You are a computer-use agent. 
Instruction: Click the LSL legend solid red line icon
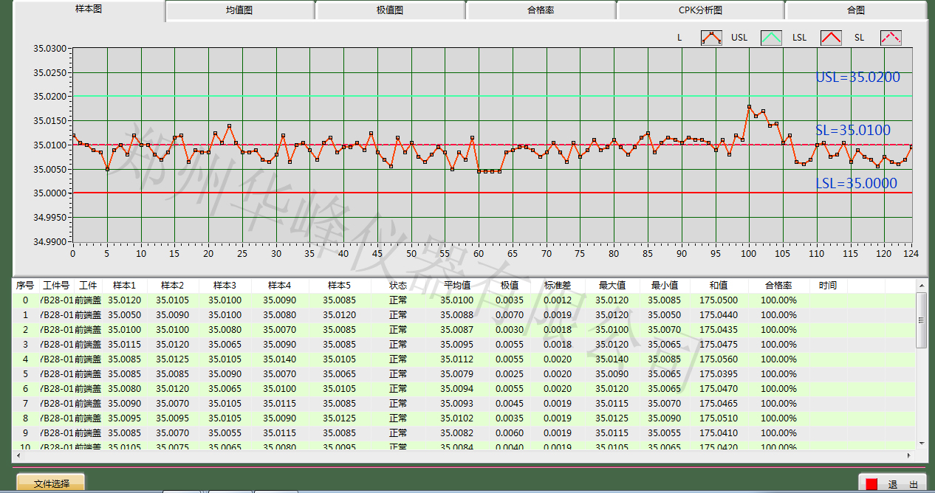pos(832,38)
